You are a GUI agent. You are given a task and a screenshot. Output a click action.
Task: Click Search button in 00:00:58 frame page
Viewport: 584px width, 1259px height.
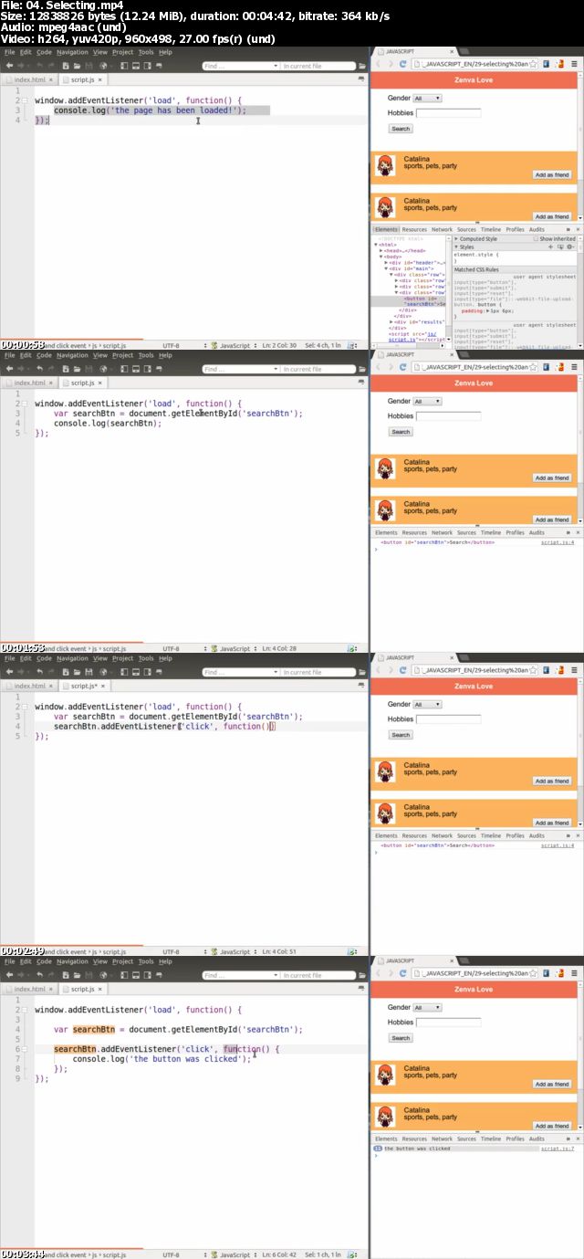click(401, 129)
